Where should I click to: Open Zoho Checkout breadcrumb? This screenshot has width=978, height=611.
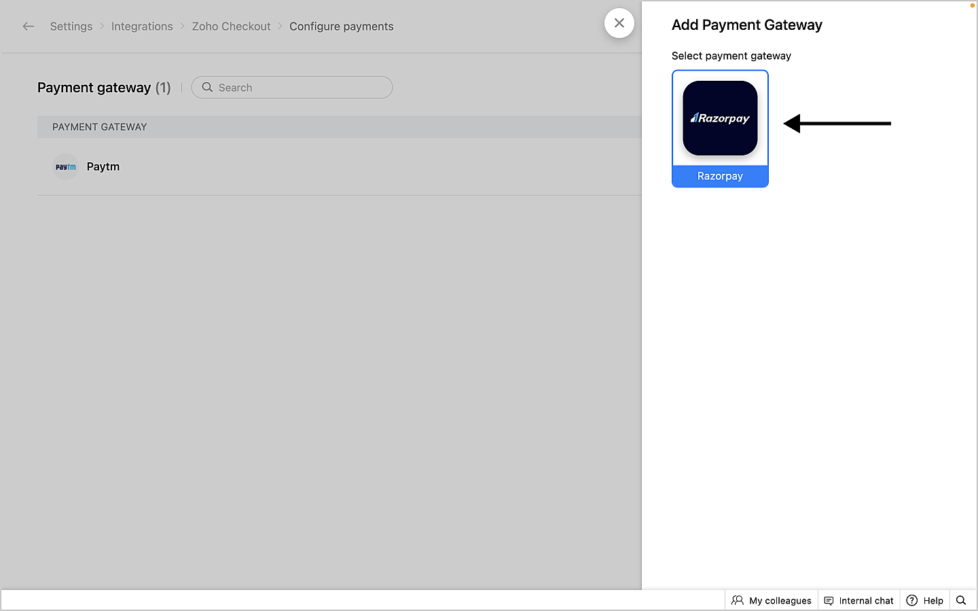(x=231, y=26)
